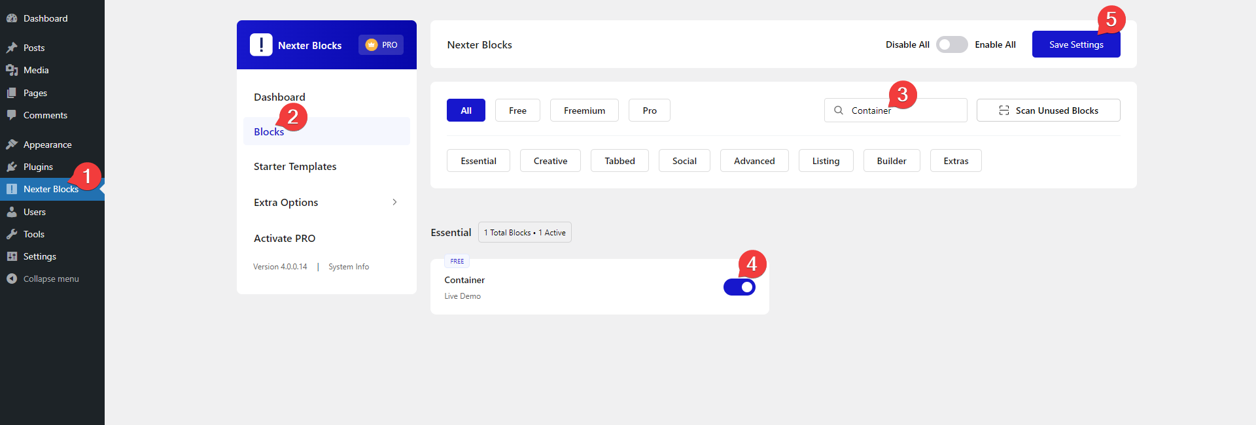
Task: Open Appearance via paintbrush icon
Action: click(12, 144)
